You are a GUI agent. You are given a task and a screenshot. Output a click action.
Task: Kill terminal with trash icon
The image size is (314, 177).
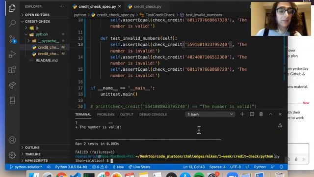coord(261,114)
